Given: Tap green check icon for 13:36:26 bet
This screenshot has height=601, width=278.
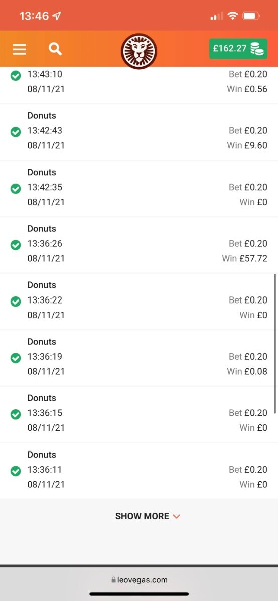Looking at the screenshot, I should click(16, 245).
